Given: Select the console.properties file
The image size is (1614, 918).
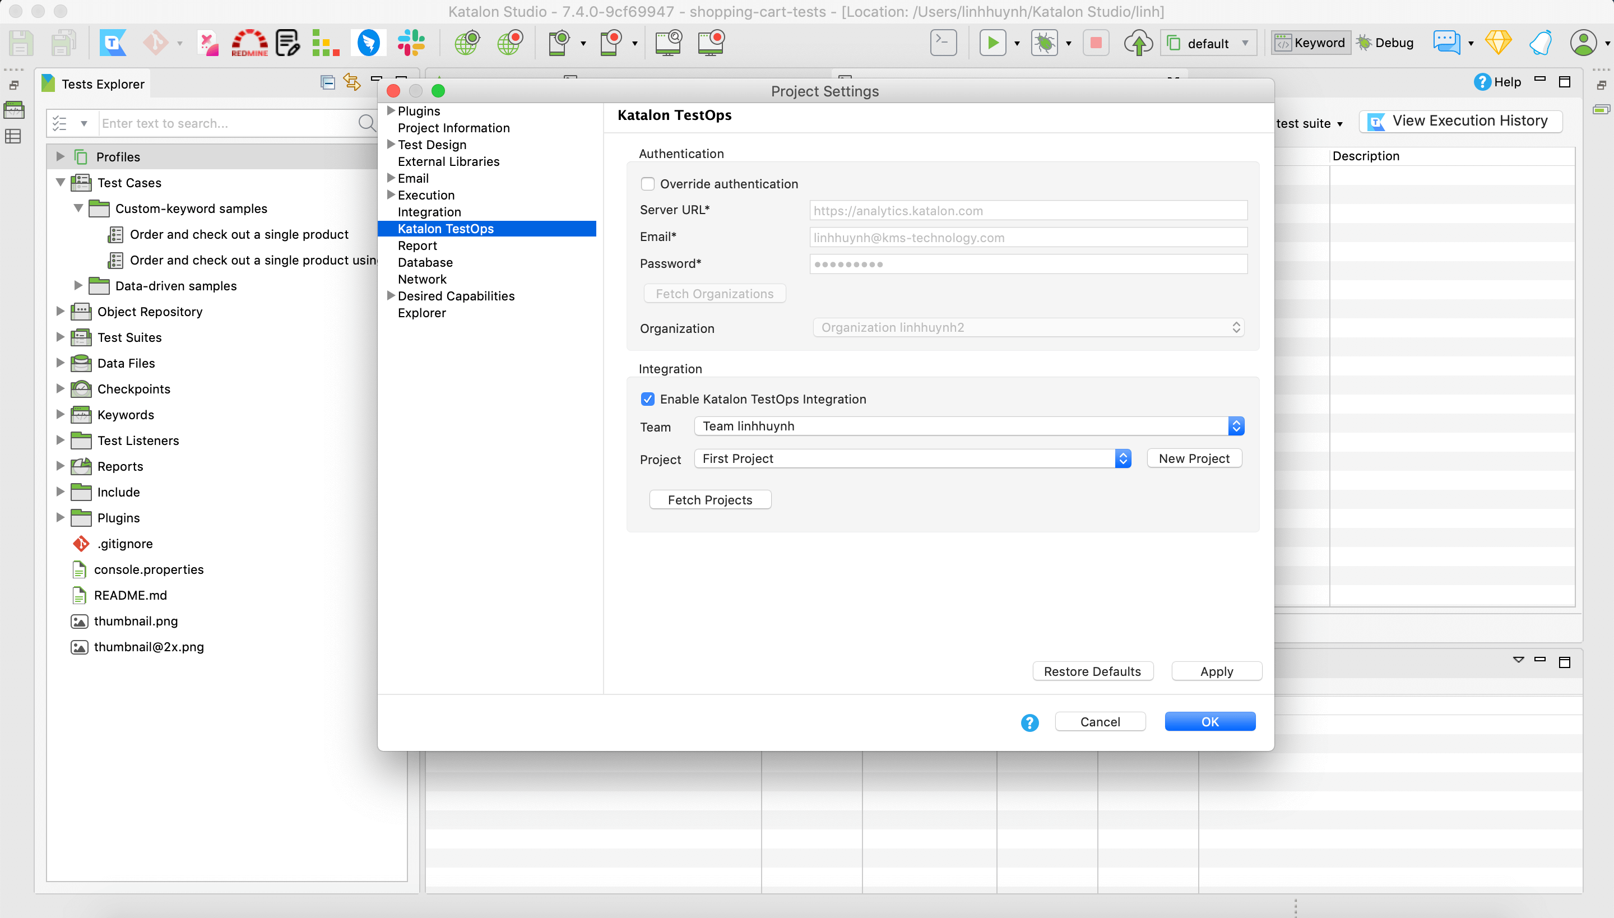Looking at the screenshot, I should coord(148,569).
